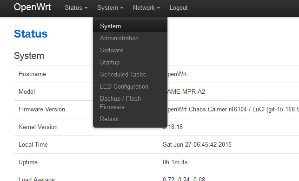Screen dimensions: 299x181
Task: Click the Logout link
Action: [x=179, y=8]
